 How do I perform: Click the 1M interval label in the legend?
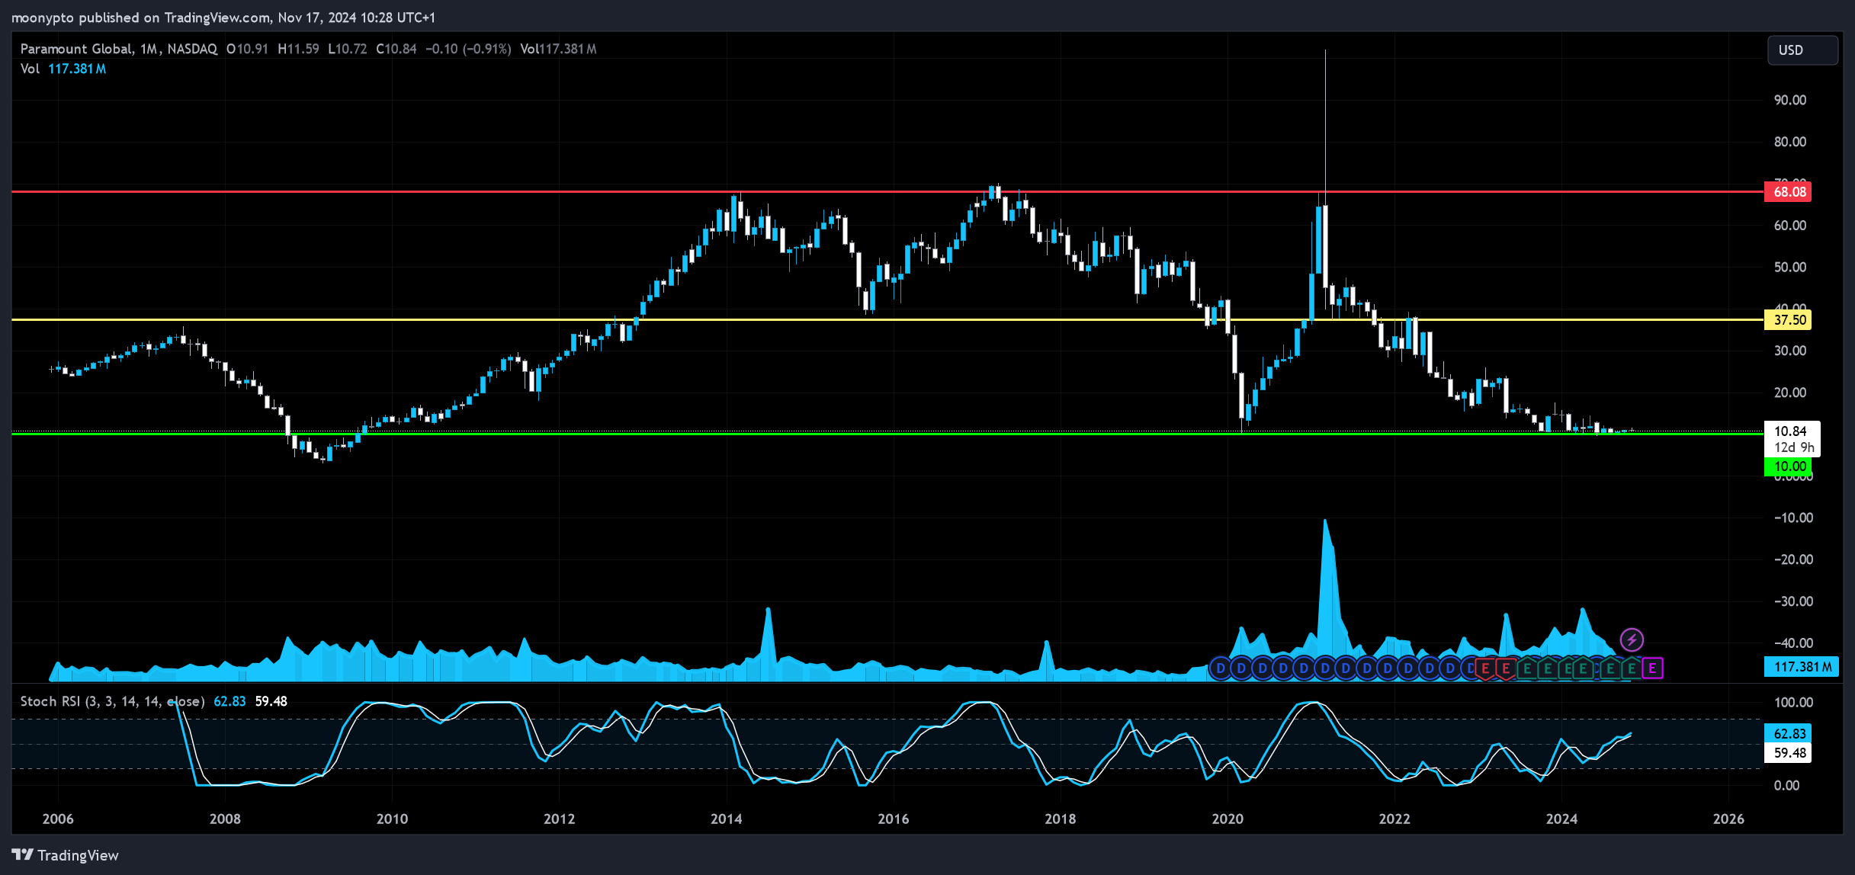149,49
